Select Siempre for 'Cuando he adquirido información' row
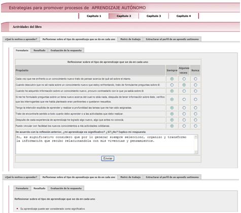The width and height of the screenshot is (241, 213). [172, 91]
